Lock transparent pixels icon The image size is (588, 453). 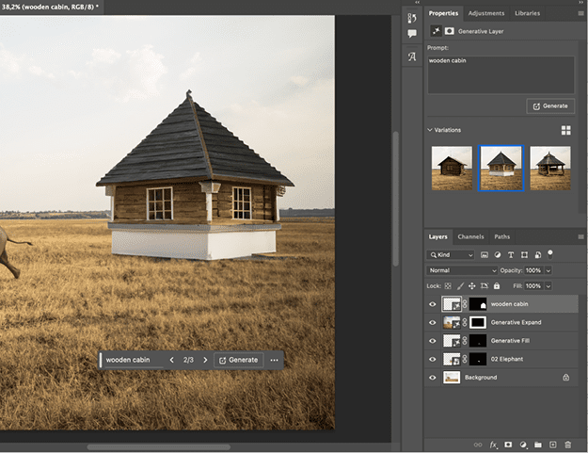(448, 286)
